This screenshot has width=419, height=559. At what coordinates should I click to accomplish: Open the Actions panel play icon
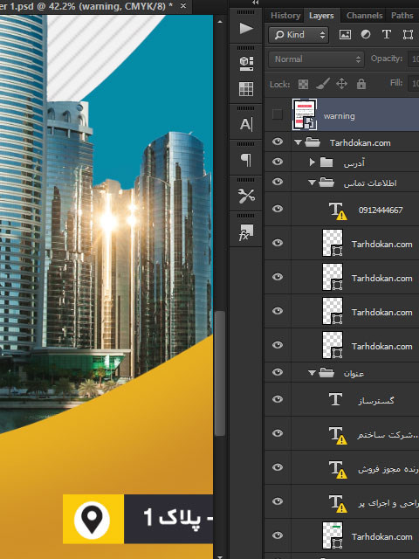[x=246, y=29]
